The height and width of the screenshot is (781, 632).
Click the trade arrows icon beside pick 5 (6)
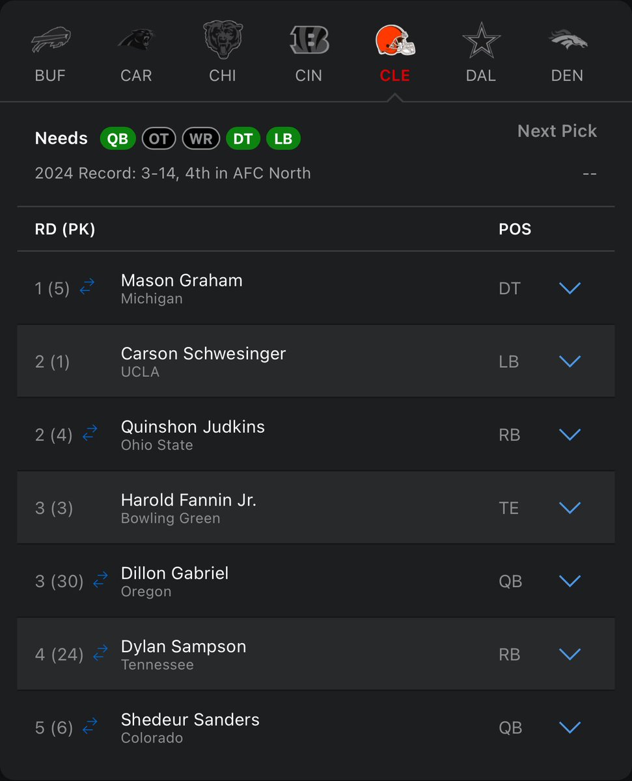click(x=90, y=726)
